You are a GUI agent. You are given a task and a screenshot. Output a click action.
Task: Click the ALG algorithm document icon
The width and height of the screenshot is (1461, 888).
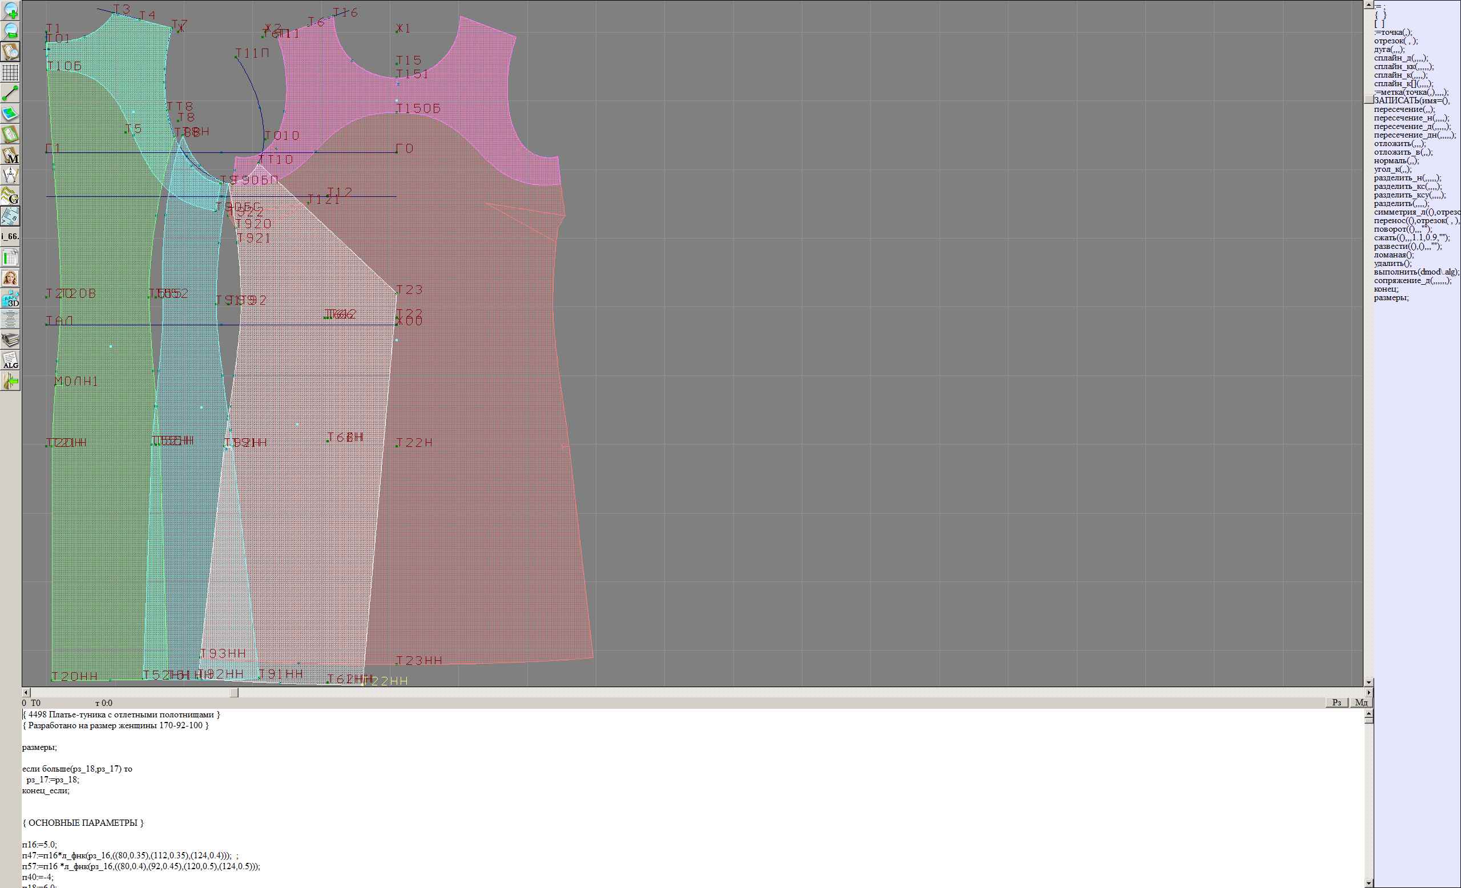[10, 361]
